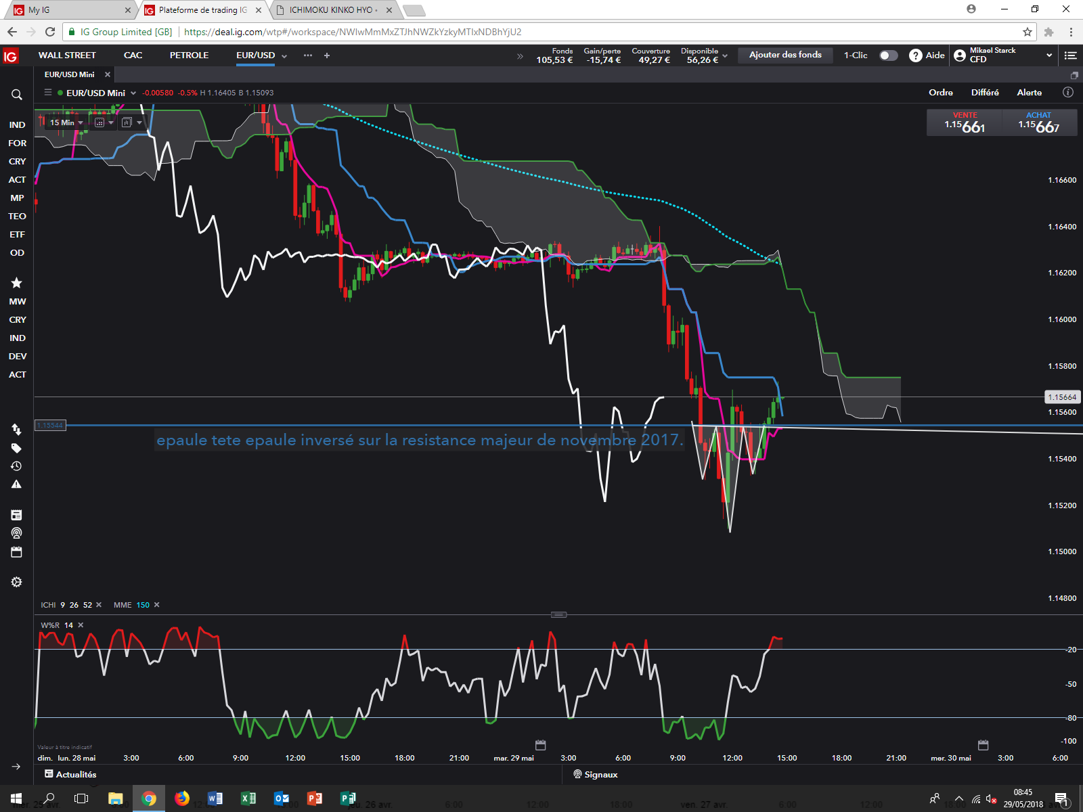Screen dimensions: 1083x812
Task: Expand the EUR/USD workspace tab chevron
Action: pos(284,56)
